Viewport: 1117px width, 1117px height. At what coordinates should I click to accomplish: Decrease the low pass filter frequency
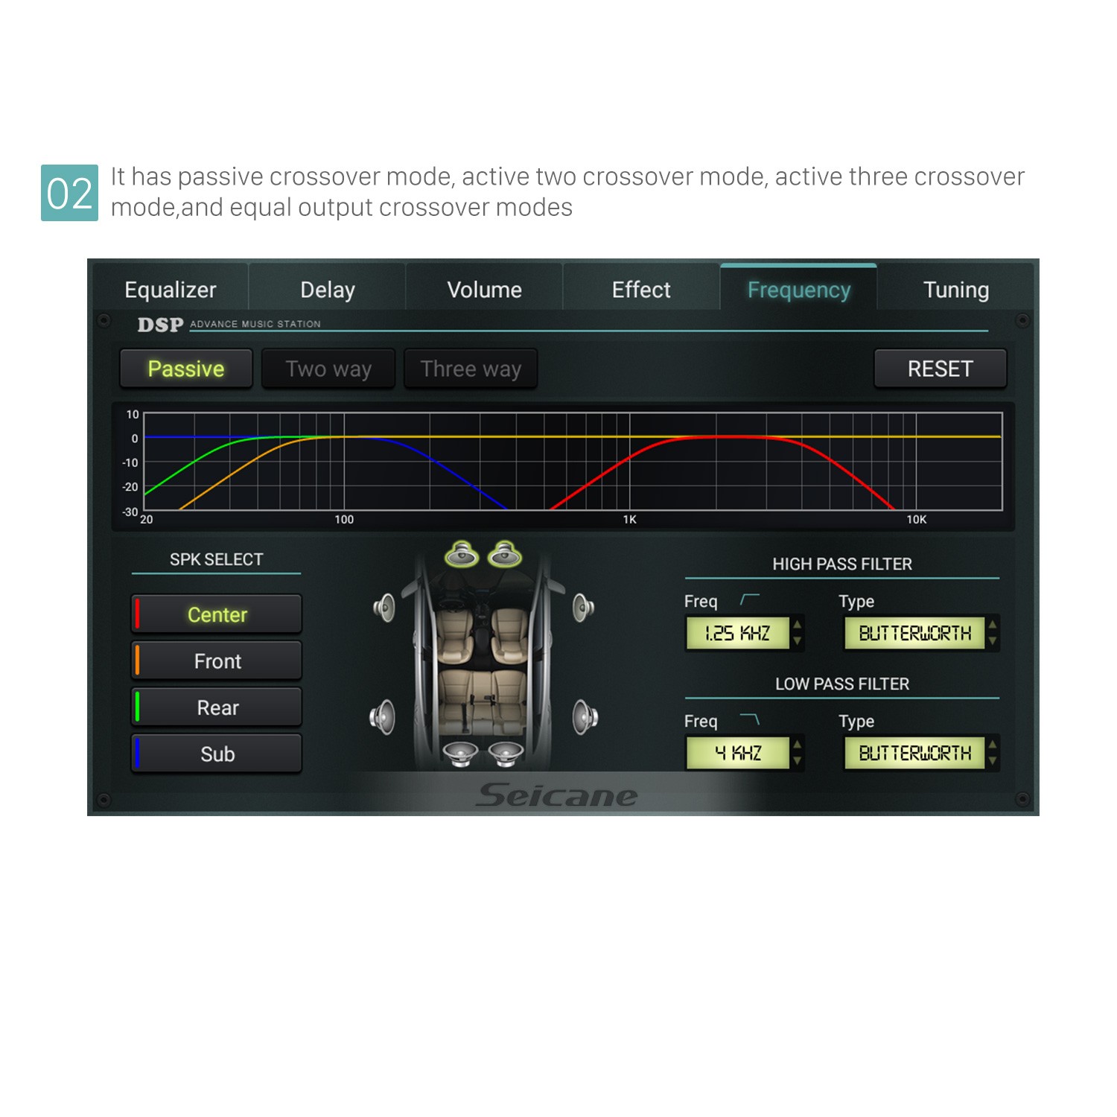click(x=798, y=761)
